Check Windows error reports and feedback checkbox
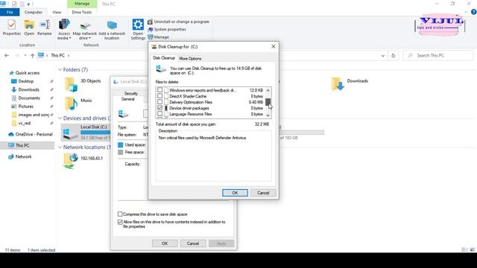The height and width of the screenshot is (268, 477). [159, 90]
